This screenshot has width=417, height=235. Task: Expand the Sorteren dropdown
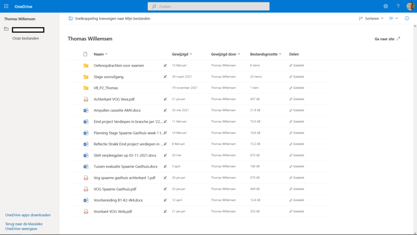click(x=371, y=18)
